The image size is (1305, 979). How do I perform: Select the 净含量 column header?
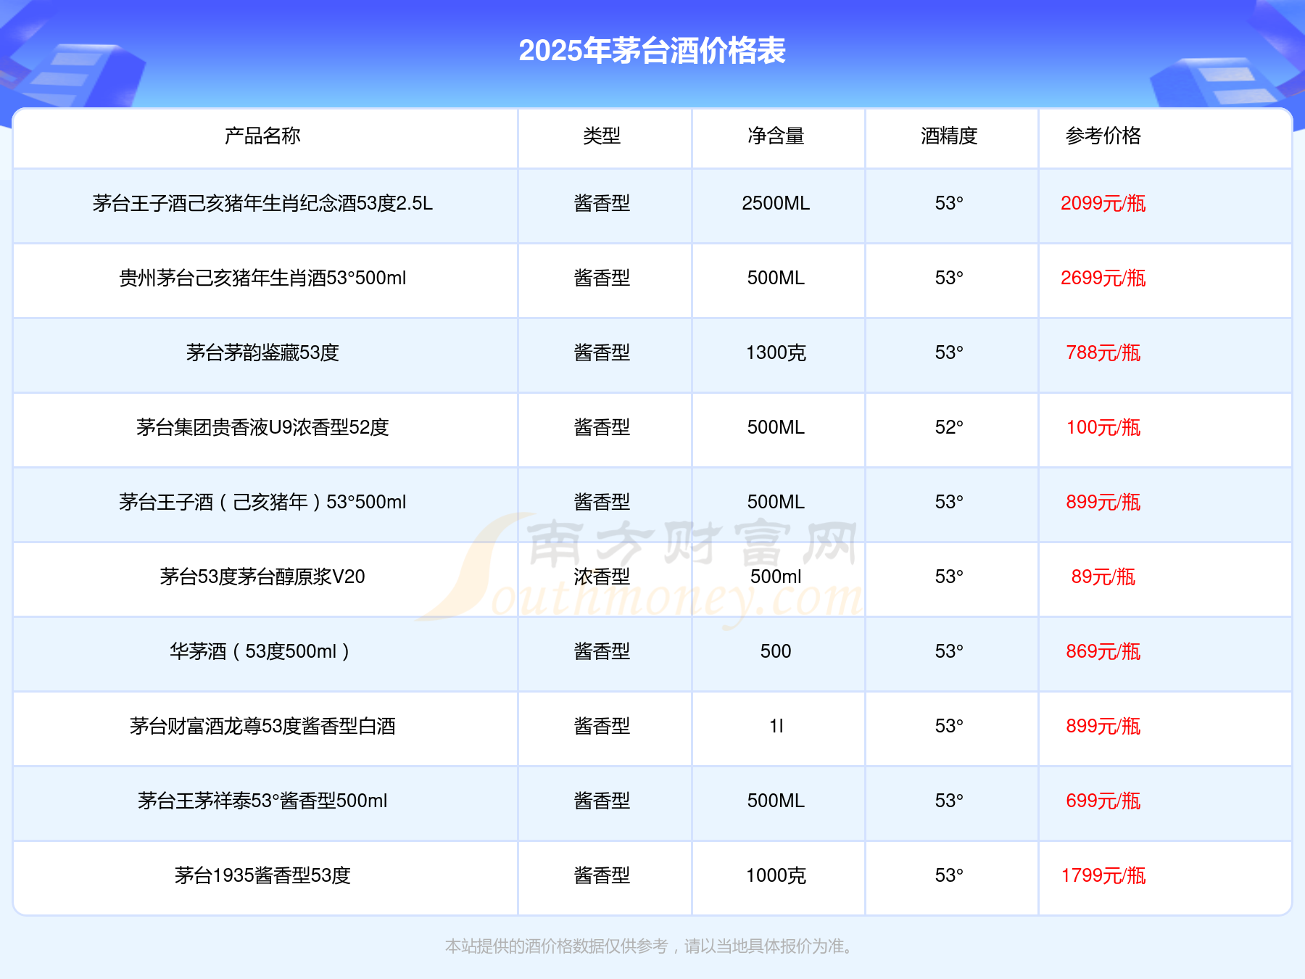pos(776,136)
